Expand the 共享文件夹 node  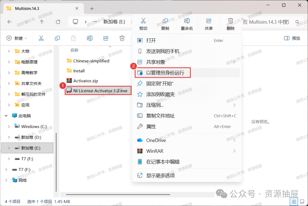[x=9, y=83]
